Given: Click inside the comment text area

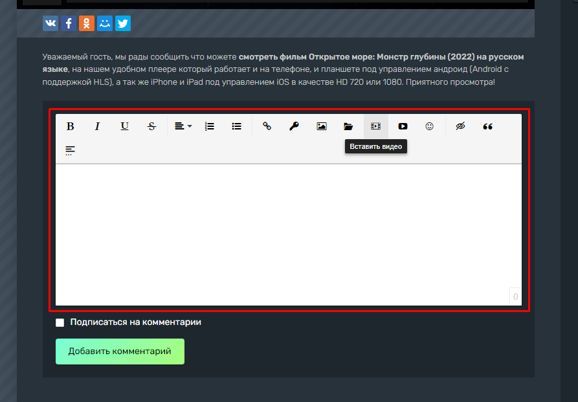Looking at the screenshot, I should [288, 233].
